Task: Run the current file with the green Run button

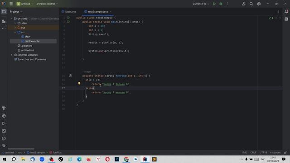Action: 214,4
